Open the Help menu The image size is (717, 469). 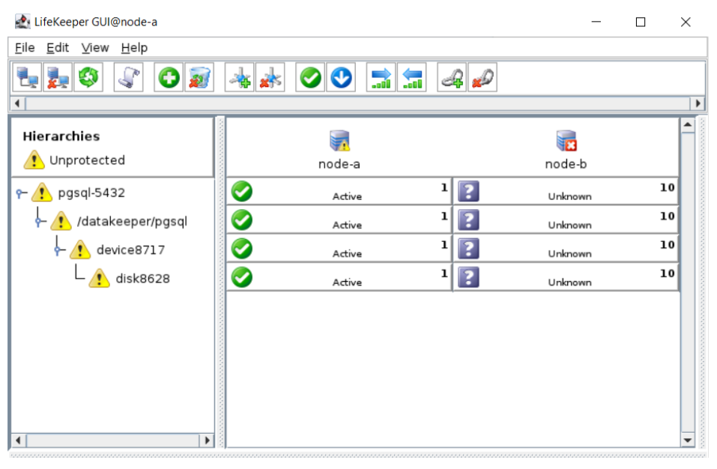pos(134,47)
